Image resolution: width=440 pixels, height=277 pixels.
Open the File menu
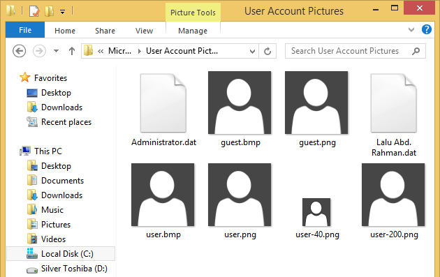pyautogui.click(x=25, y=30)
